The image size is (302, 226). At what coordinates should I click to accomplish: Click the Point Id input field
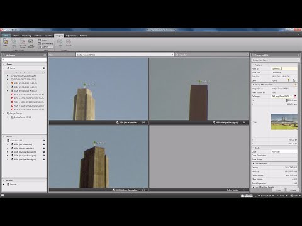click(284, 68)
